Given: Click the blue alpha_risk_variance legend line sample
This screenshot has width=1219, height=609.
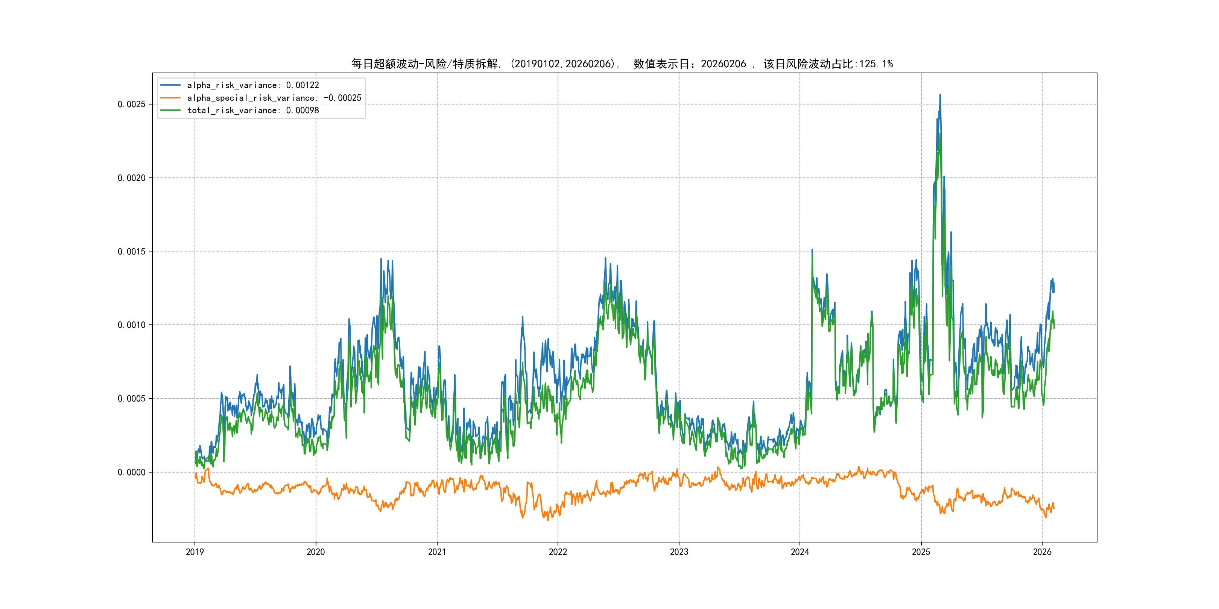Looking at the screenshot, I should pos(170,85).
